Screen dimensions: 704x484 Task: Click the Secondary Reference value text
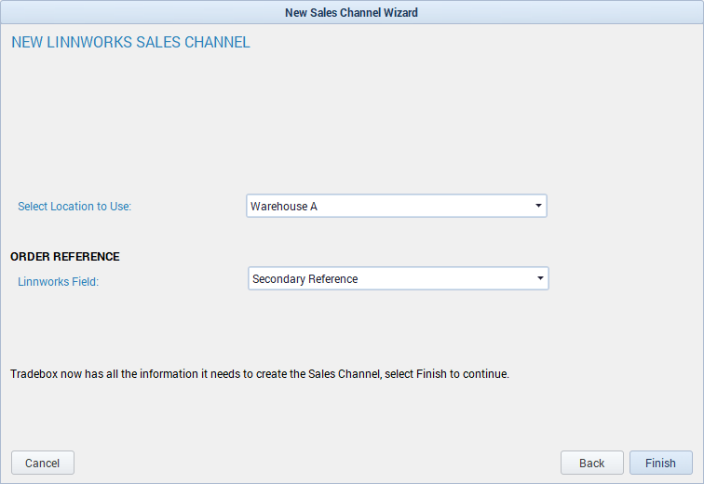pyautogui.click(x=305, y=279)
